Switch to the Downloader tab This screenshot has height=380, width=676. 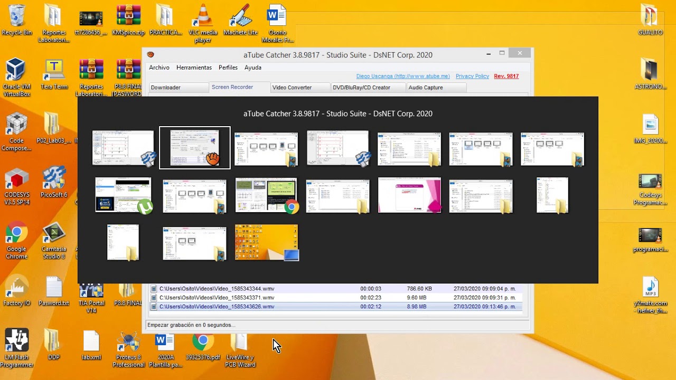click(179, 88)
